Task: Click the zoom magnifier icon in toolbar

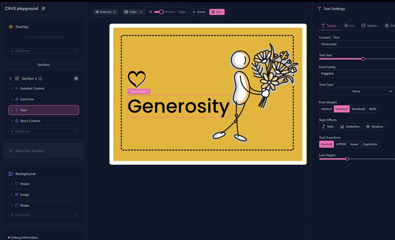Action: 150,12
